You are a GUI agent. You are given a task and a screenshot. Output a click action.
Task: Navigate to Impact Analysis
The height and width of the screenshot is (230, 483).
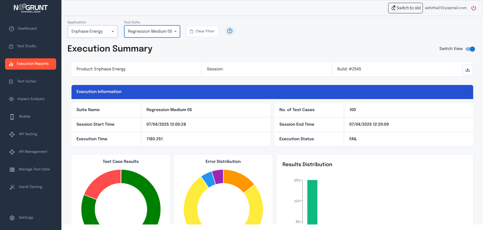tap(30, 99)
